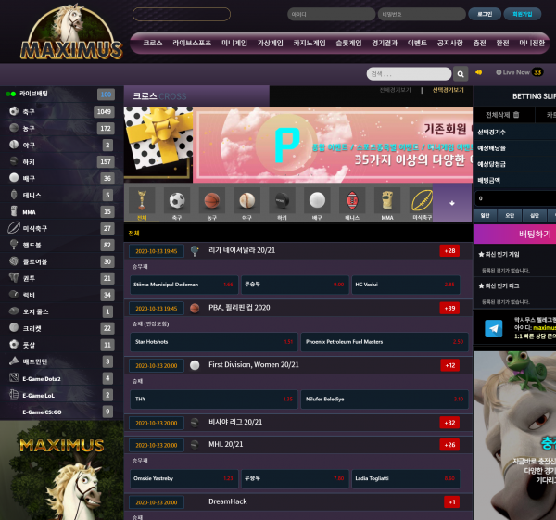Pick HC Vaslui odds 2.85
This screenshot has height=520, width=556.
pyautogui.click(x=406, y=285)
